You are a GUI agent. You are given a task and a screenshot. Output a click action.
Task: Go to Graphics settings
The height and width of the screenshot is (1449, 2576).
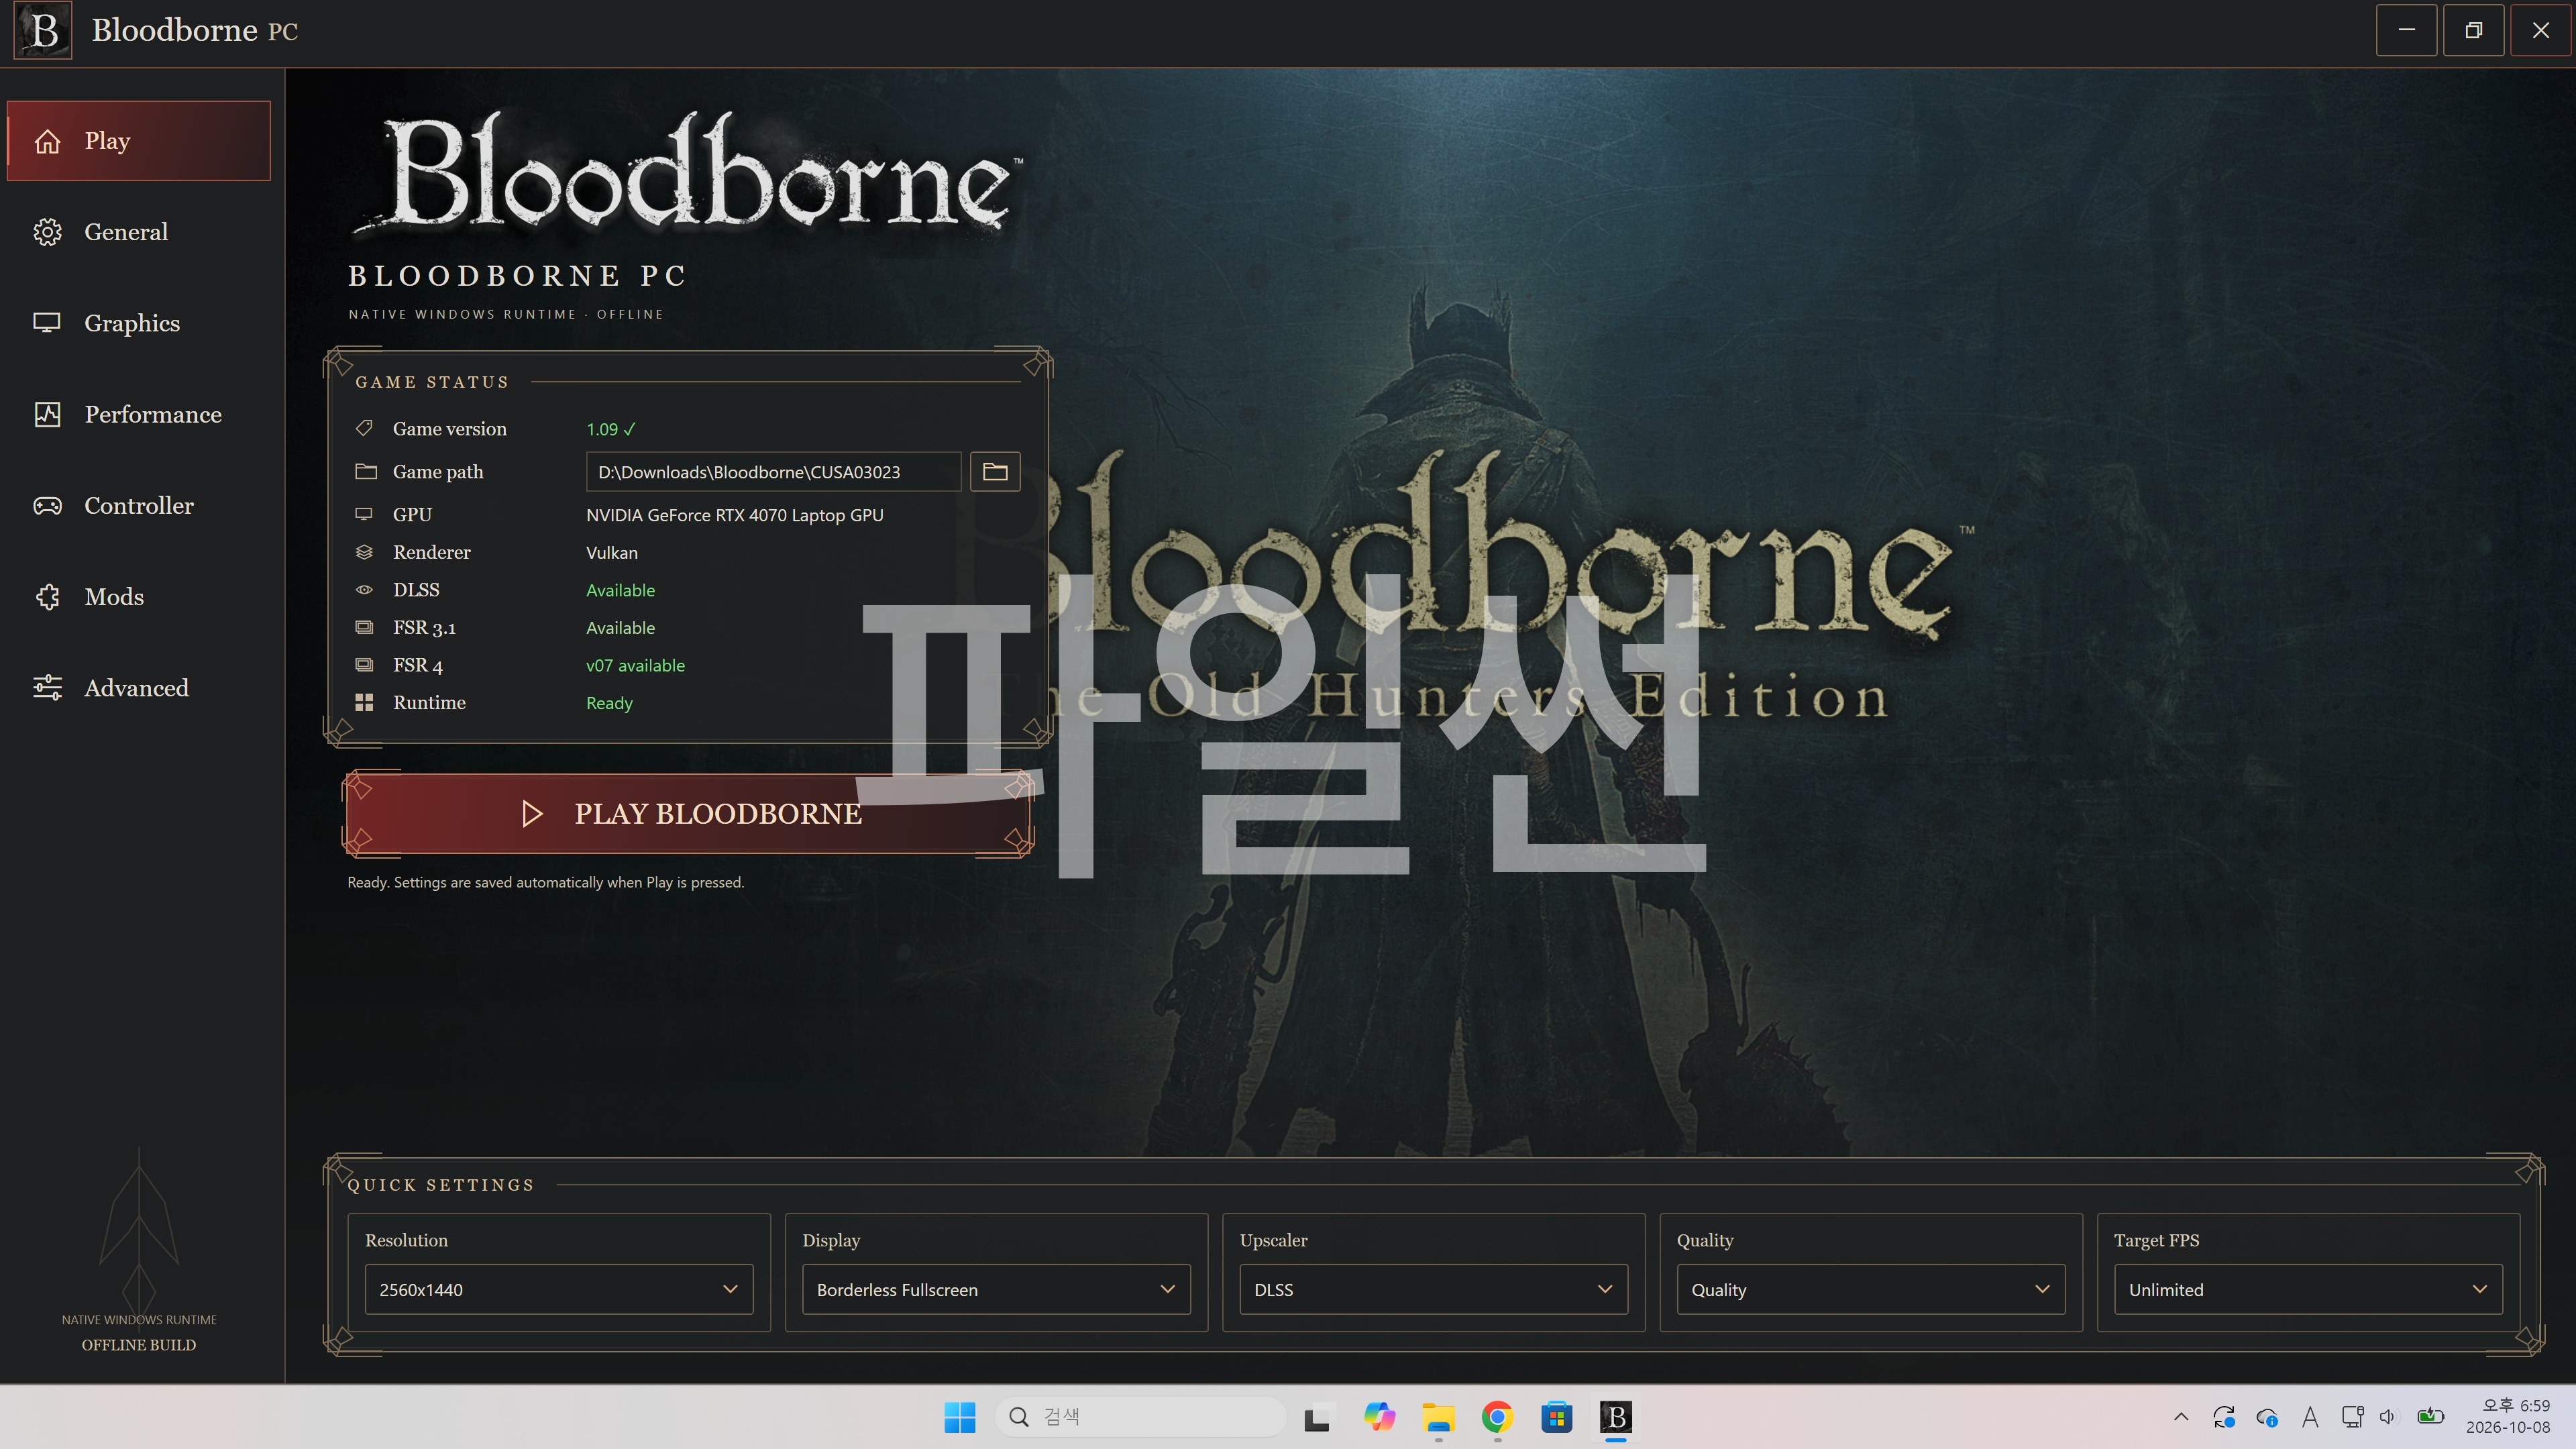(x=139, y=323)
